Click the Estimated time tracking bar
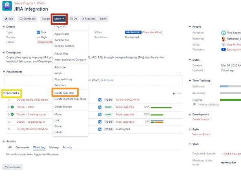Viewport: 241px width, 181px height. click(230, 86)
